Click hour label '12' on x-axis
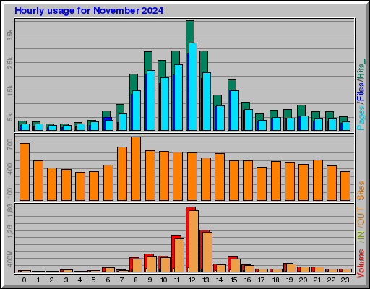Viewport: 370px width, 289px height. (192, 280)
